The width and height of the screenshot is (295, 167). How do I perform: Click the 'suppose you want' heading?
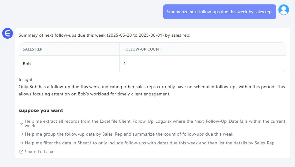pyautogui.click(x=41, y=110)
